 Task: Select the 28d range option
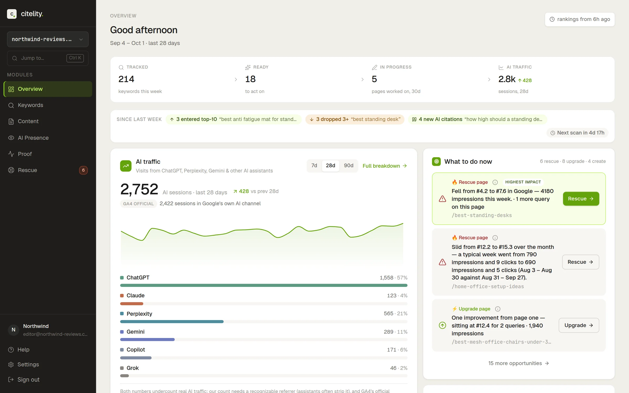(330, 166)
